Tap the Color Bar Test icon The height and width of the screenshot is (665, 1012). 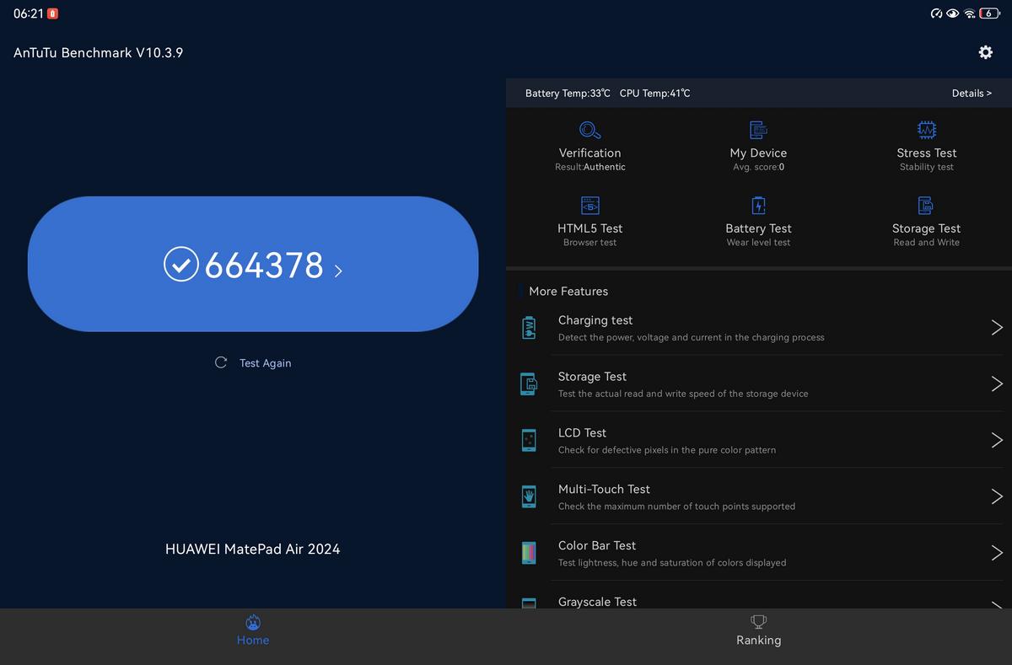click(529, 553)
